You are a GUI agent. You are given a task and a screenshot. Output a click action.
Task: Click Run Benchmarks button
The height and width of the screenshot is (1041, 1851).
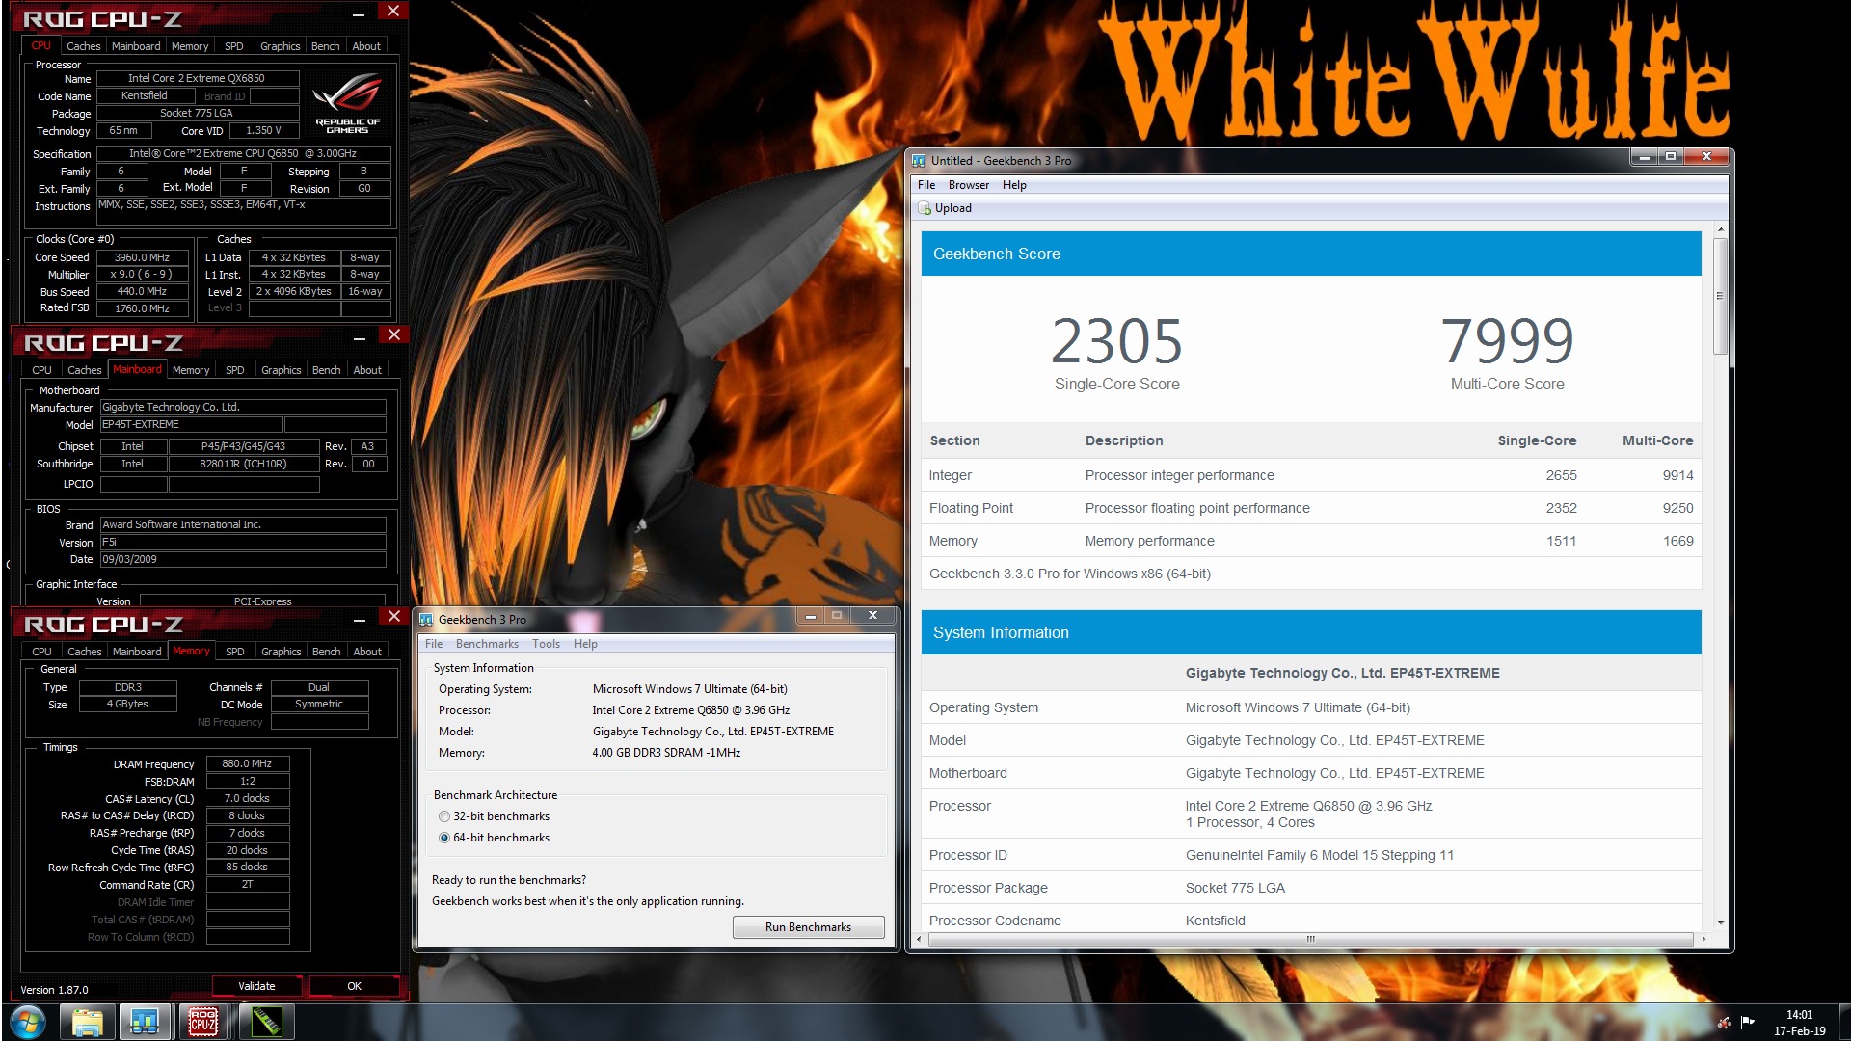(808, 927)
